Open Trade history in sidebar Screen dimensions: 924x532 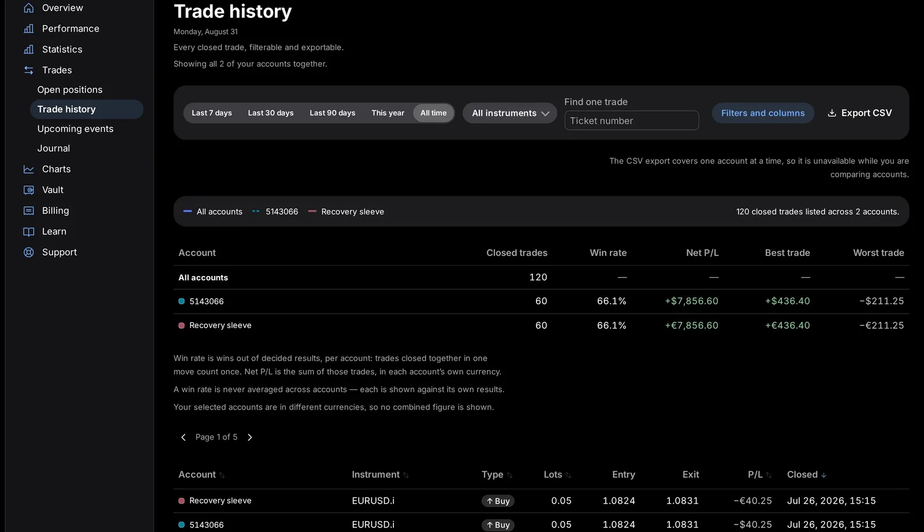pyautogui.click(x=87, y=110)
